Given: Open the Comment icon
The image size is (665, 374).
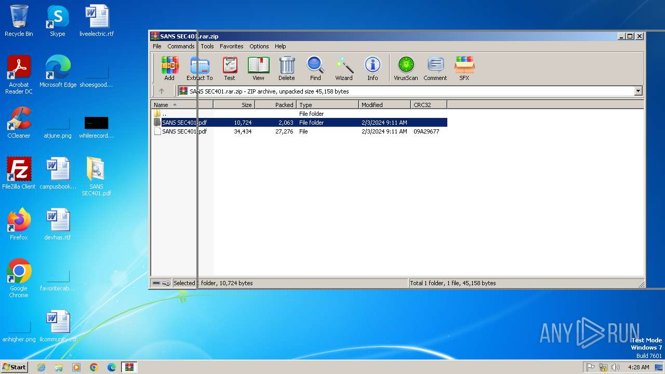Looking at the screenshot, I should click(x=435, y=69).
